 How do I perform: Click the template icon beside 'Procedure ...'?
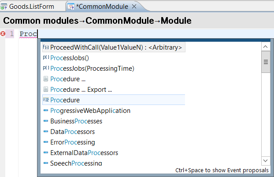[46, 79]
